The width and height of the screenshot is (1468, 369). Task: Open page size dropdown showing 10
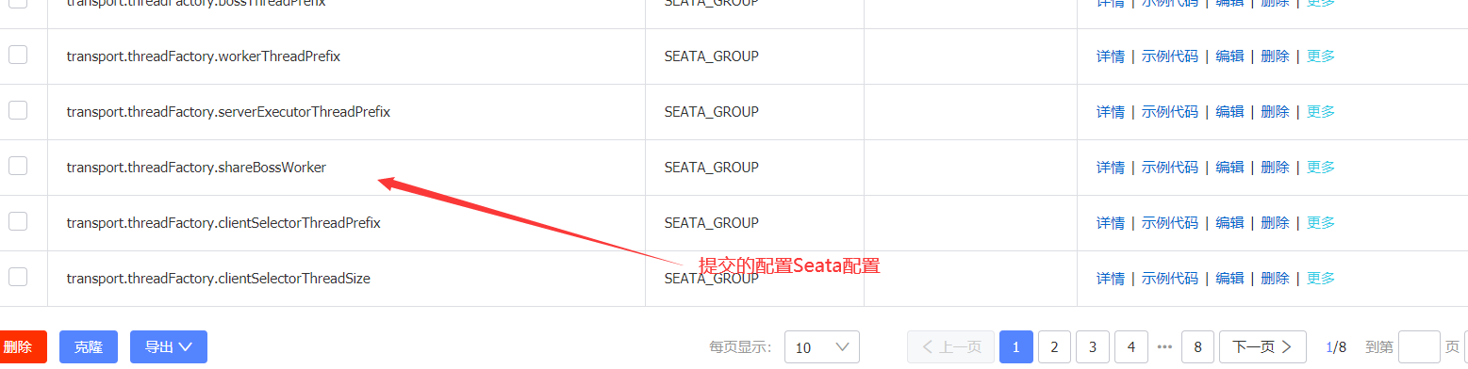tap(822, 347)
